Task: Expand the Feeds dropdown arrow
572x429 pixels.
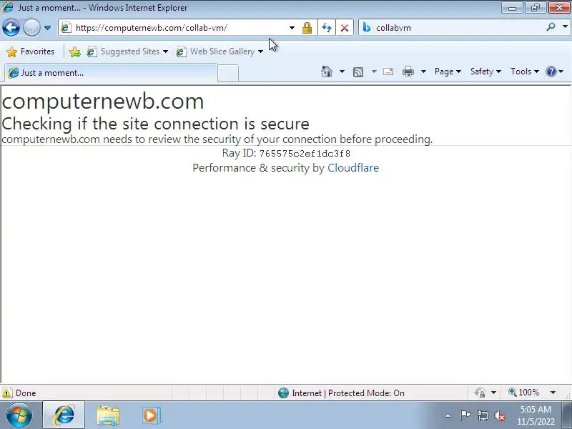Action: pyautogui.click(x=374, y=71)
